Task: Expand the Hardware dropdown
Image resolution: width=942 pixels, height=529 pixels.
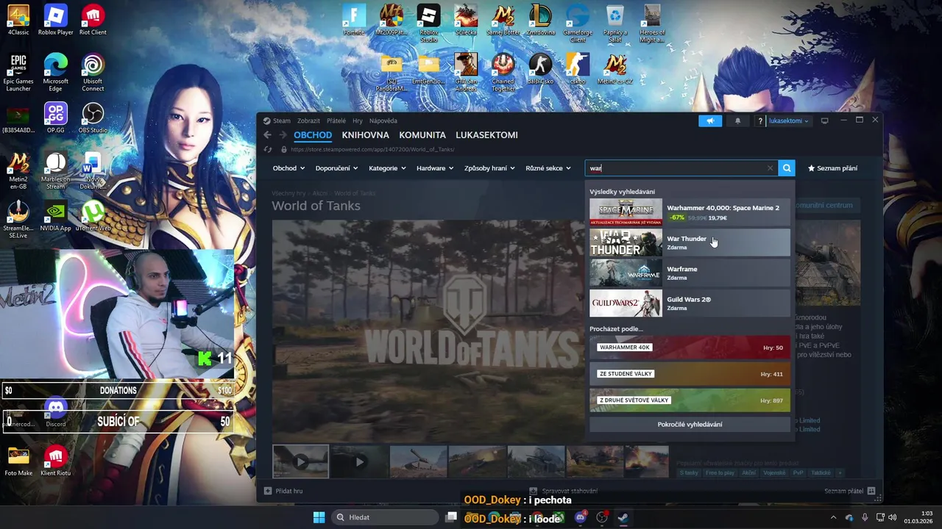Action: pyautogui.click(x=435, y=168)
